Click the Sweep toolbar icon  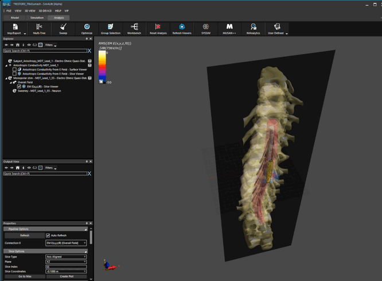(x=63, y=29)
